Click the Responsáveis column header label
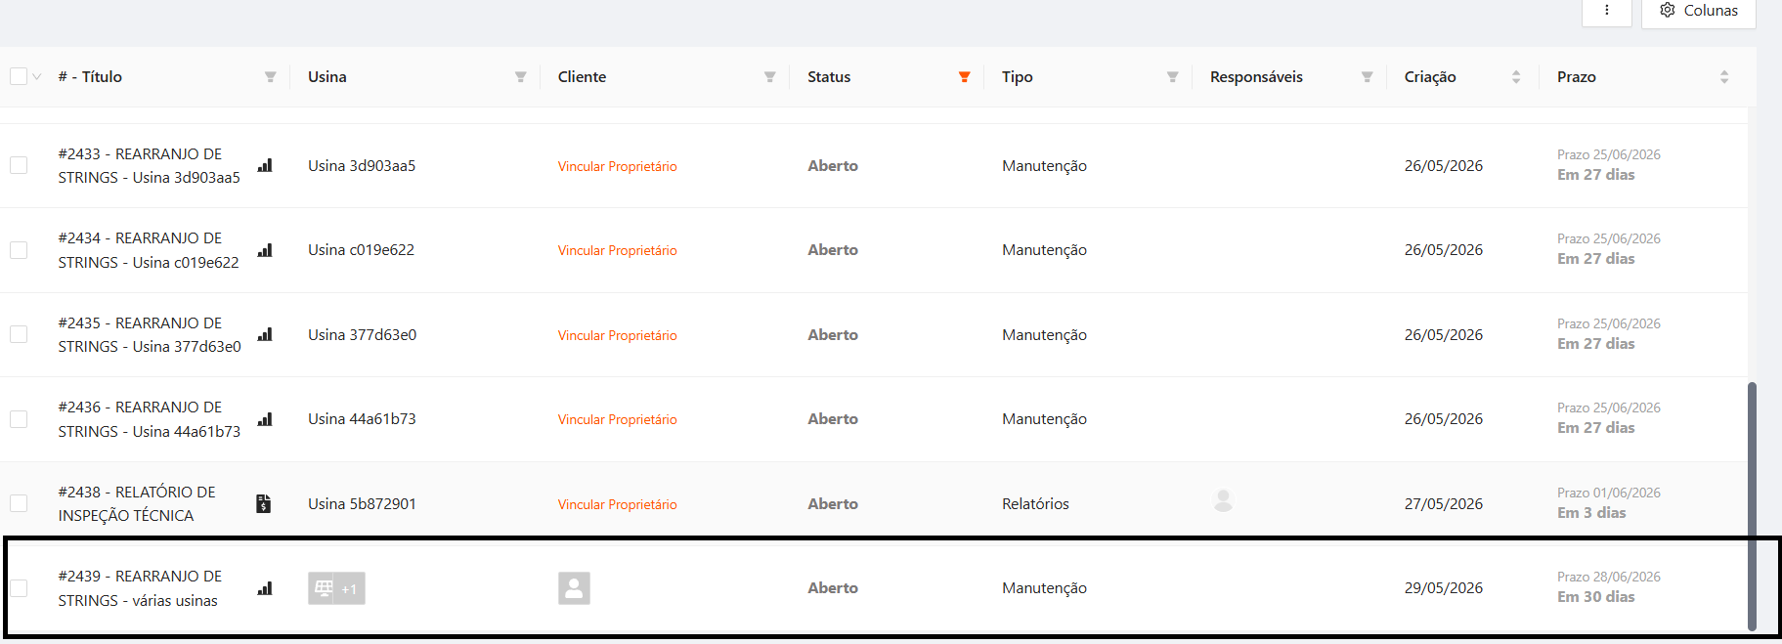 point(1256,77)
